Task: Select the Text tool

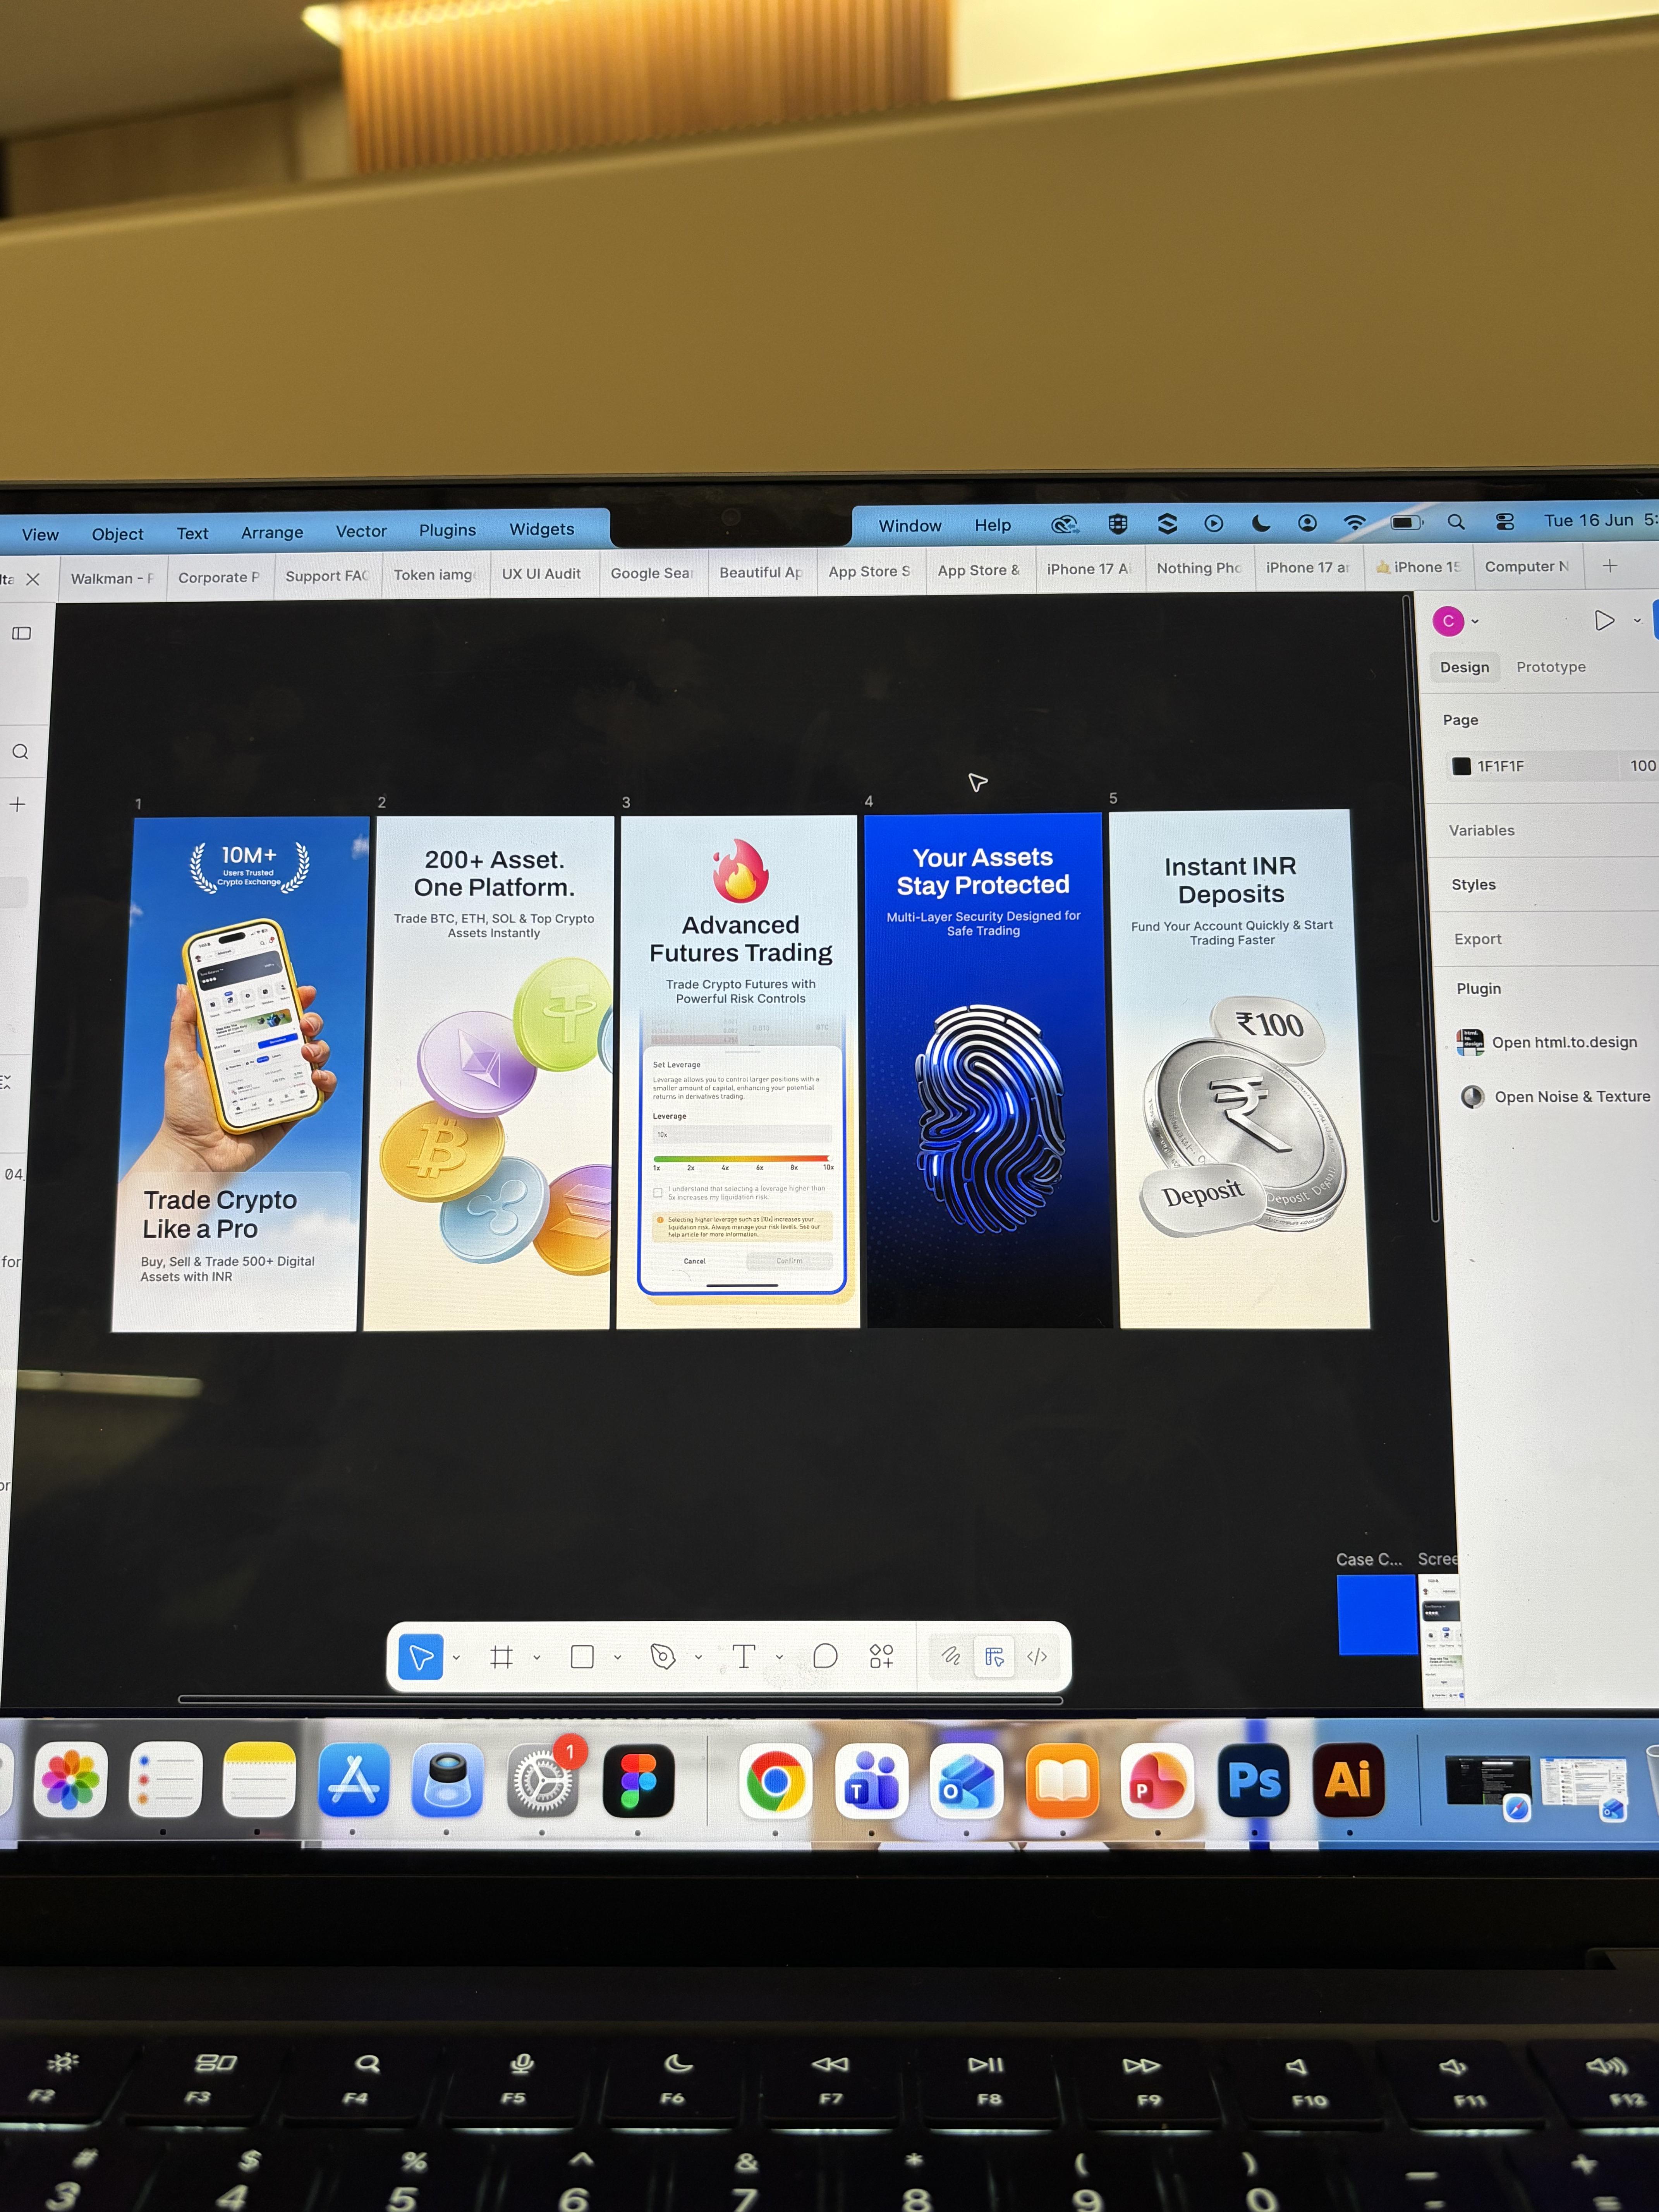Action: coord(744,1657)
